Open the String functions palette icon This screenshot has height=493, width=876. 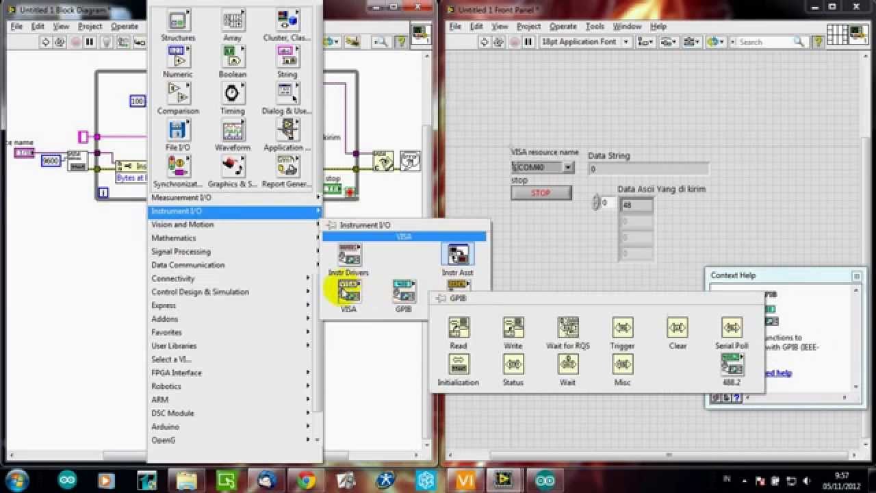287,56
